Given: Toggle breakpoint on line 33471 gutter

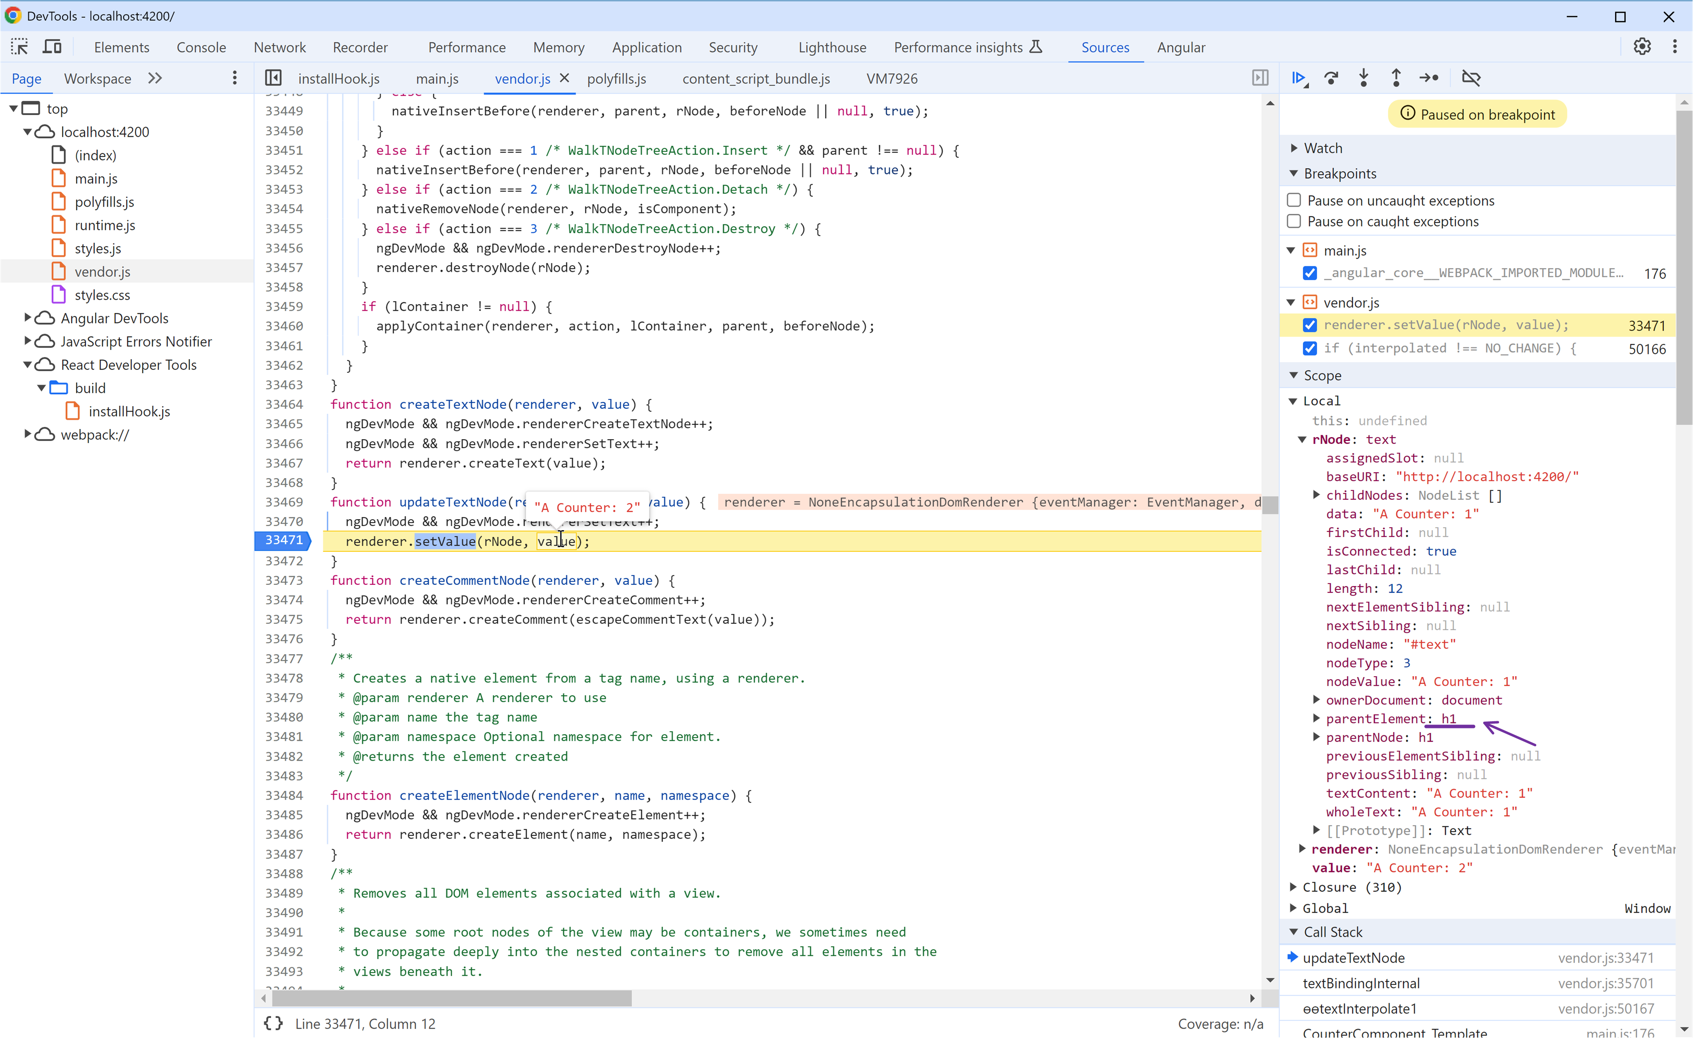Looking at the screenshot, I should [283, 541].
